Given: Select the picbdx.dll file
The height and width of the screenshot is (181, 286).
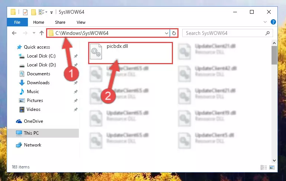Looking at the screenshot, I should pos(131,53).
